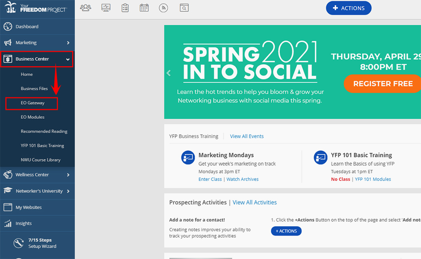The height and width of the screenshot is (259, 421).
Task: Click the REGISTER FREE button
Action: (383, 84)
